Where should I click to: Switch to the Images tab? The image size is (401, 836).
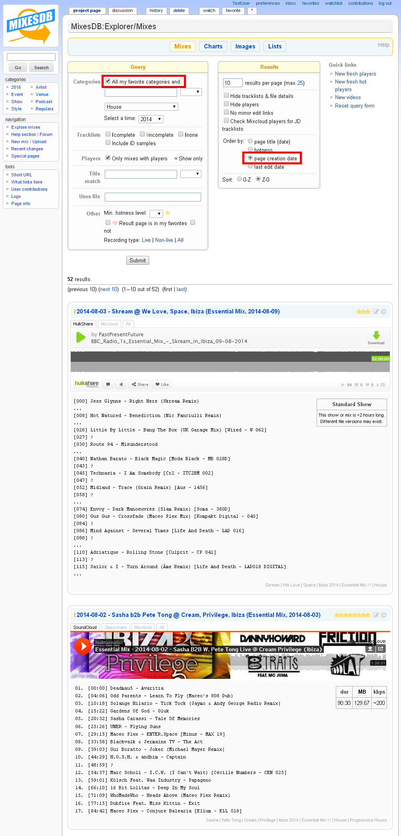click(245, 46)
